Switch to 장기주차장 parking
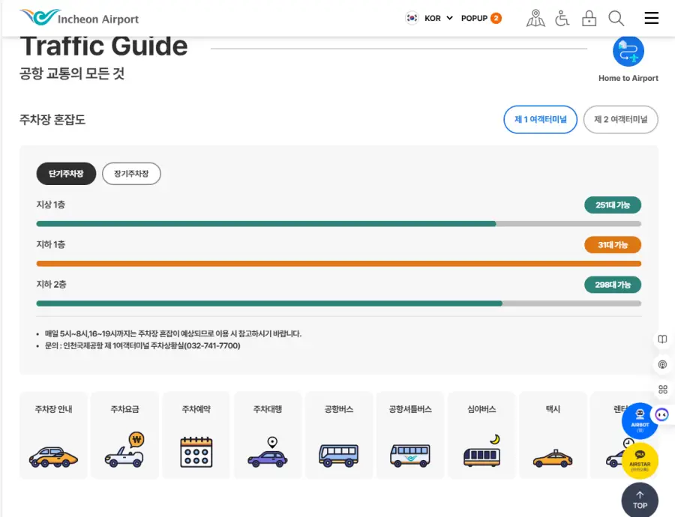 point(131,173)
